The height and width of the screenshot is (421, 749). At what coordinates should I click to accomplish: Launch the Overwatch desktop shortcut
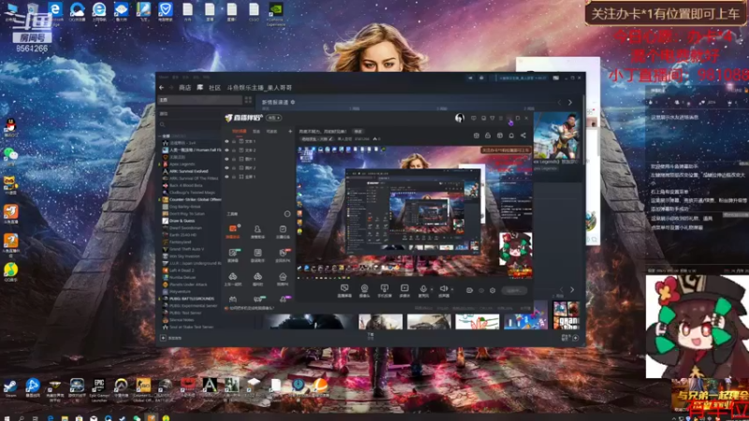[x=121, y=388]
